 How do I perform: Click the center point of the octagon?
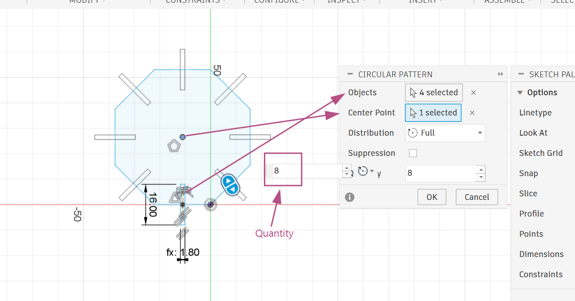182,137
